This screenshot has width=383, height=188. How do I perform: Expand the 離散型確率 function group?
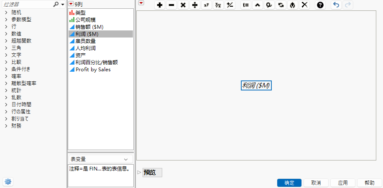(x=6, y=83)
